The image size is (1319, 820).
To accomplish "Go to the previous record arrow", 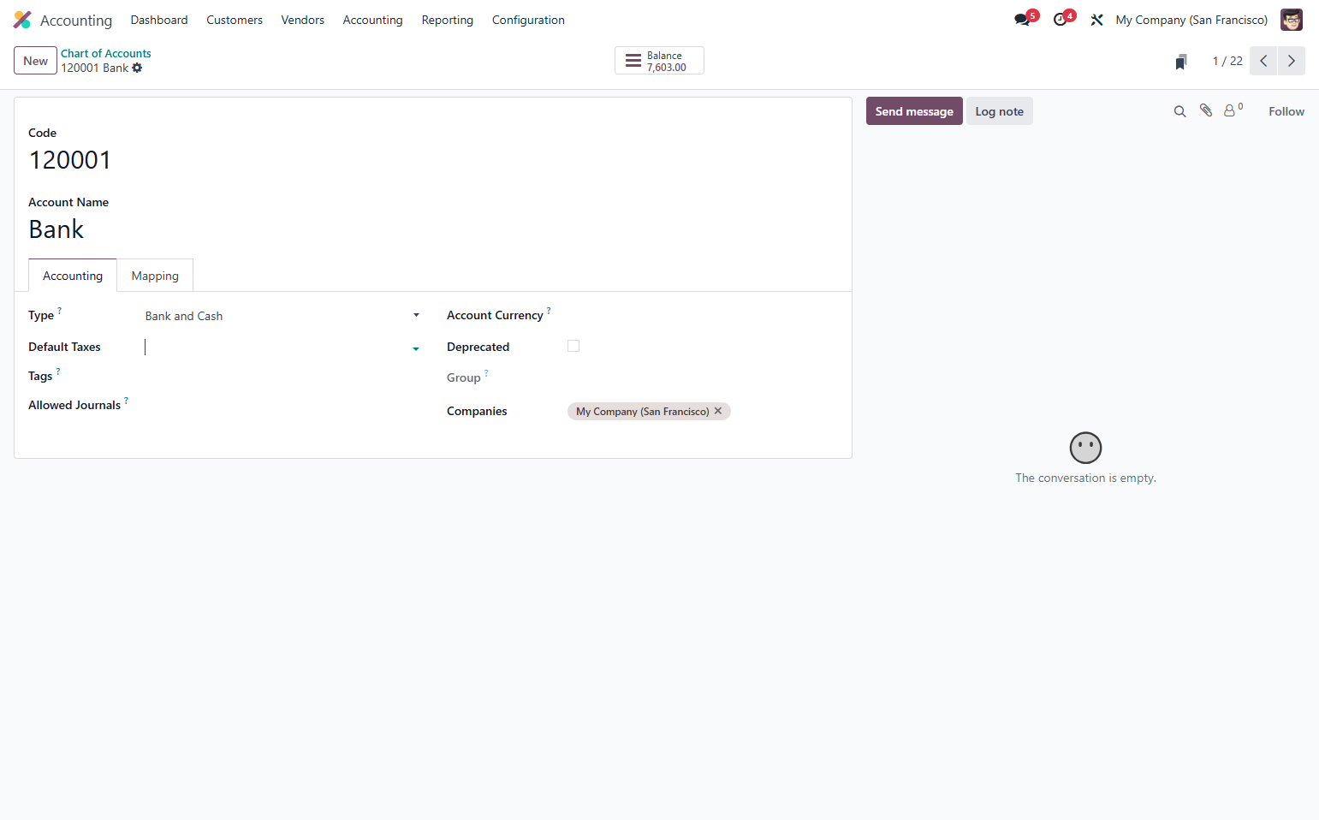I will (x=1263, y=61).
